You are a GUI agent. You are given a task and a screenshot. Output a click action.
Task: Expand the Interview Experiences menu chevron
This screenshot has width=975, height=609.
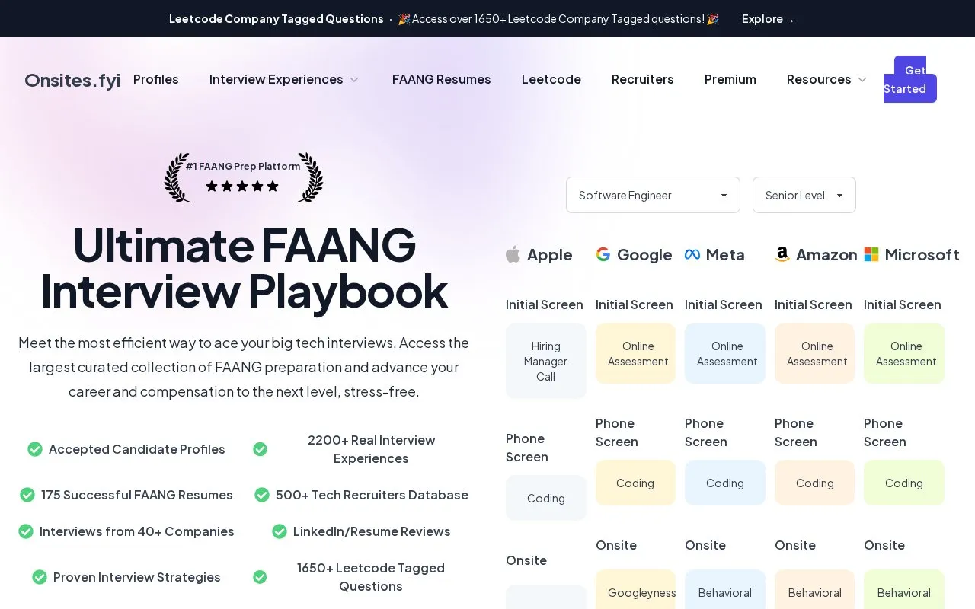click(x=354, y=80)
